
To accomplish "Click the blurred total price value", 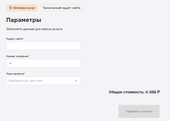I will point(151,92).
